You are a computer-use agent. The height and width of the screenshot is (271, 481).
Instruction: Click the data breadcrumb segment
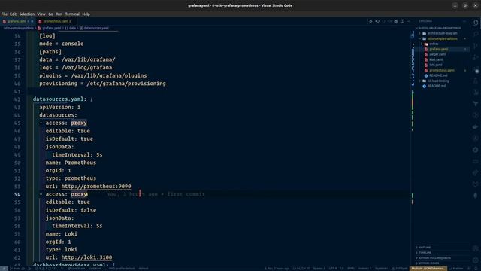(70, 28)
